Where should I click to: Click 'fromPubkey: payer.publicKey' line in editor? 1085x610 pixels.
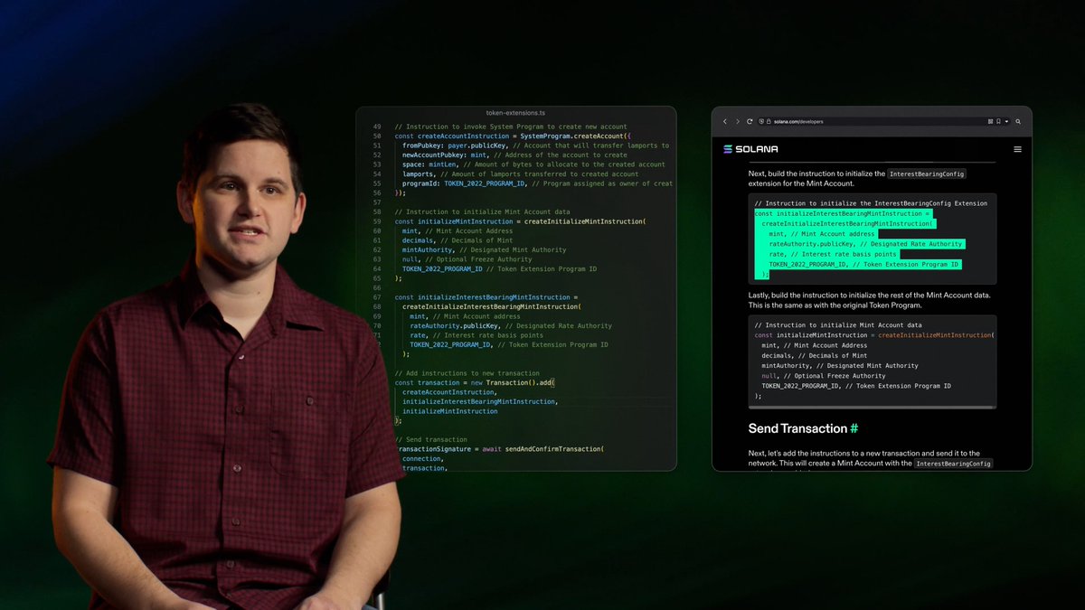535,145
